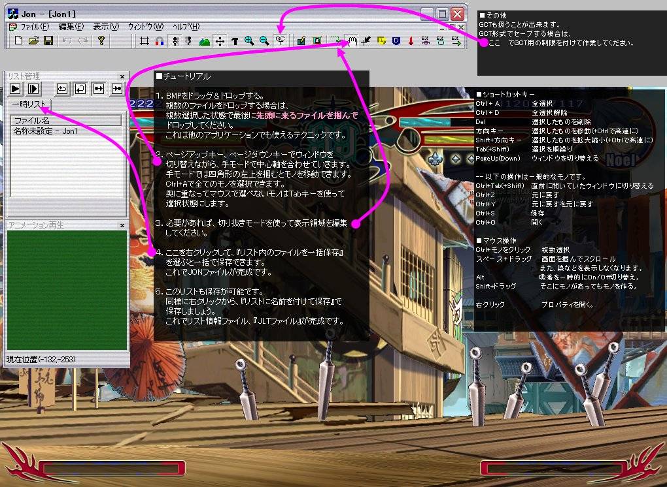667x487 pixels.
Task: Toggle the GC restriction mode button
Action: tap(280, 40)
